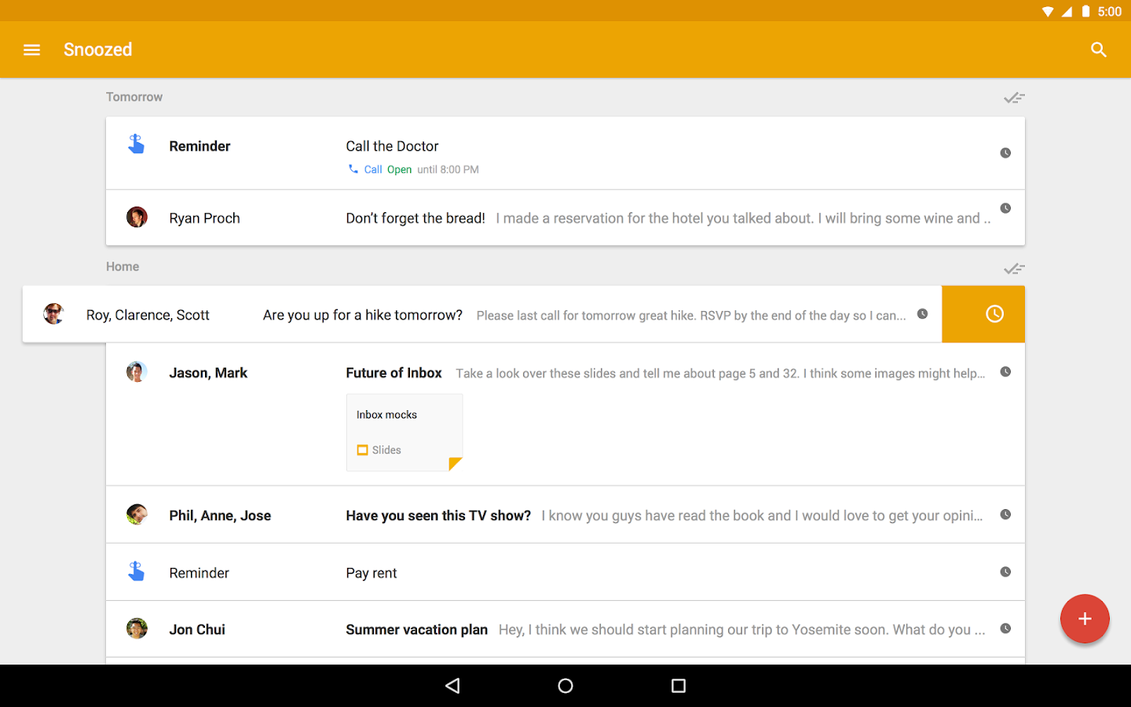1131x707 pixels.
Task: Click the 'Open until 8:00 PM' status text
Action: 433,169
